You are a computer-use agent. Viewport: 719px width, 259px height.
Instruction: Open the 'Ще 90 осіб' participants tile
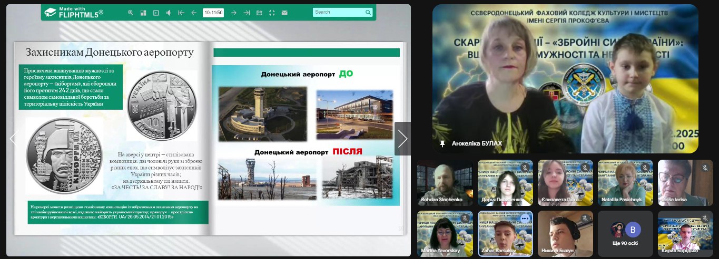pos(625,233)
